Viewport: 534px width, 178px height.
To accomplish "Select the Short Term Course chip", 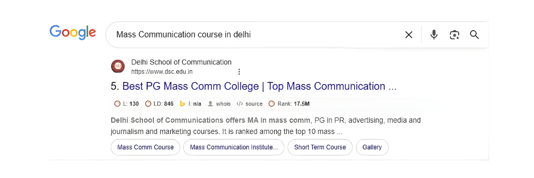I will coord(320,147).
